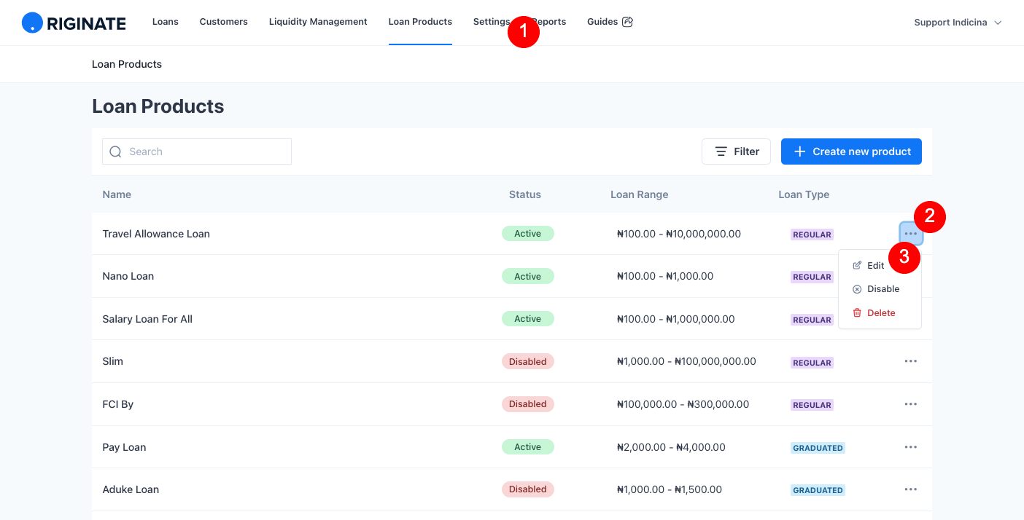Click the search magnifier icon
Image resolution: width=1024 pixels, height=520 pixels.
[x=115, y=151]
